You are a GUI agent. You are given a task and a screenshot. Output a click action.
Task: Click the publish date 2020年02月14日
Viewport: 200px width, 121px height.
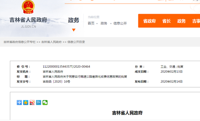[x=171, y=82]
